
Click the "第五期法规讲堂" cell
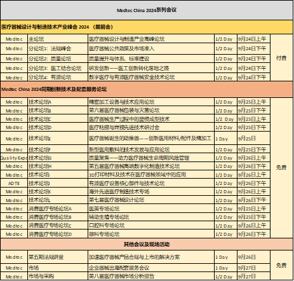[x=58, y=257]
